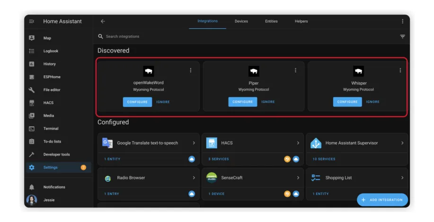Ignore the openWakeWord discovery

(x=163, y=102)
